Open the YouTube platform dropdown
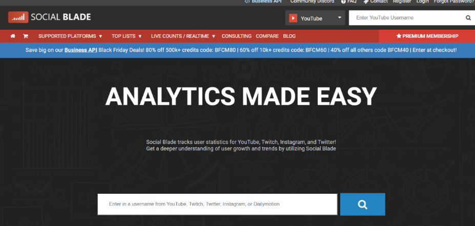475x226 pixels. 315,18
